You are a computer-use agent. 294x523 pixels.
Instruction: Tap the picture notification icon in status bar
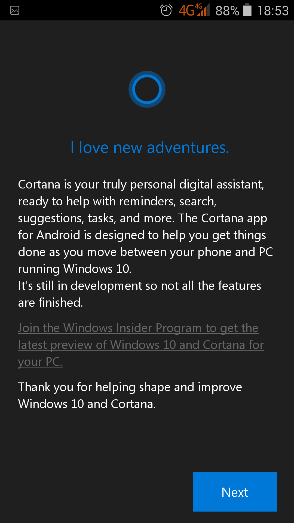[x=15, y=11]
